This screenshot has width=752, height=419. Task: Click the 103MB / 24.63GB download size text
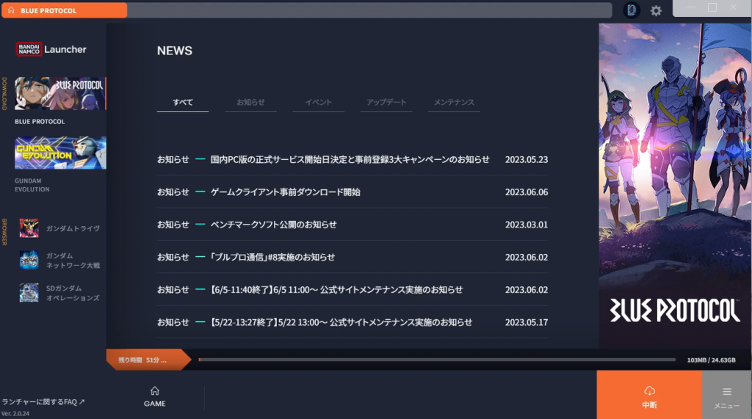pyautogui.click(x=711, y=360)
